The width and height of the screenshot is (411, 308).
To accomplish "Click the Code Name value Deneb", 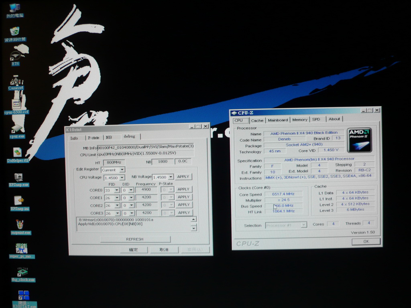I will point(285,139).
